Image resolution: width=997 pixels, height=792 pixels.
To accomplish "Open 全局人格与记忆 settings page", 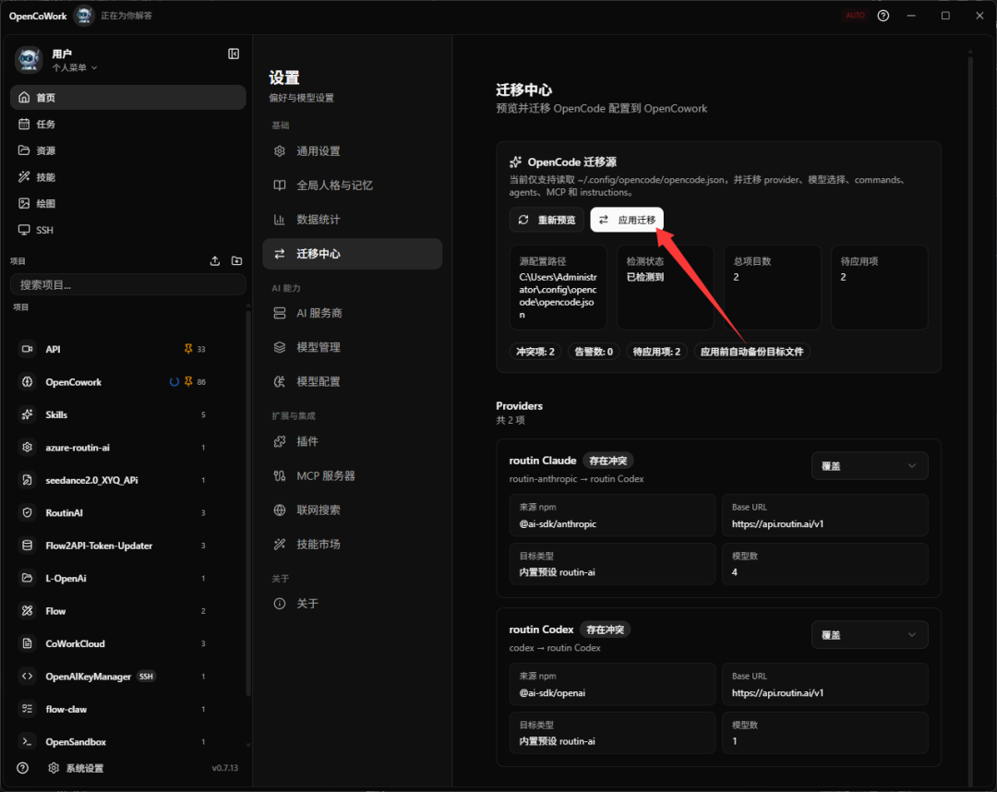I will click(353, 186).
